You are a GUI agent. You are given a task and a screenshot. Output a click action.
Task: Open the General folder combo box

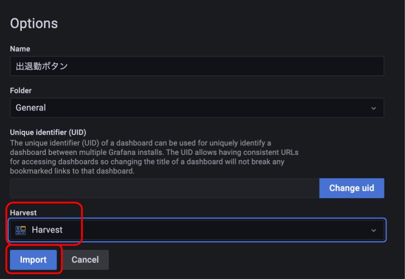[x=197, y=108]
